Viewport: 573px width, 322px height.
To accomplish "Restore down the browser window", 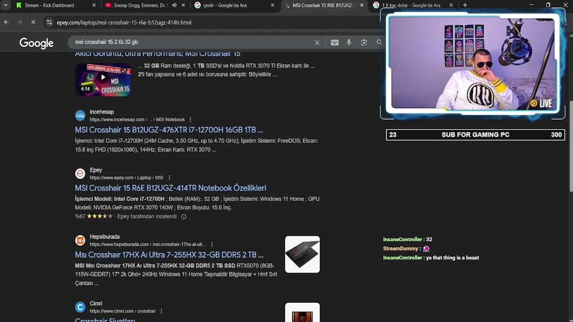I will pos(548,5).
